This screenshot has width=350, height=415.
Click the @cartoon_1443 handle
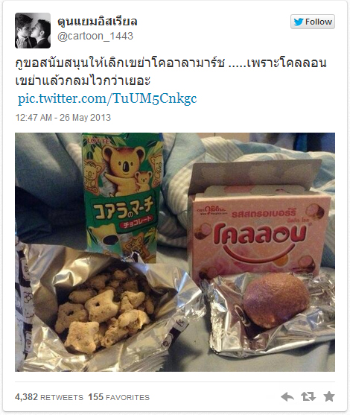coord(95,36)
